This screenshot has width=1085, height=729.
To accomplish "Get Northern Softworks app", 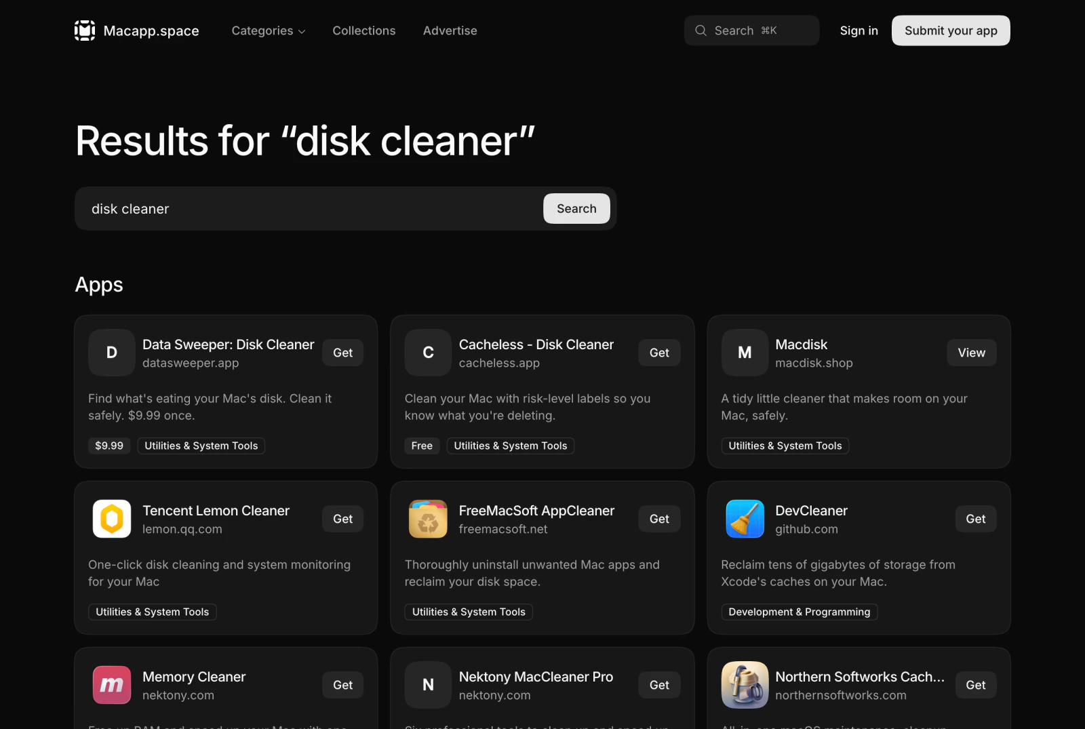I will click(976, 685).
